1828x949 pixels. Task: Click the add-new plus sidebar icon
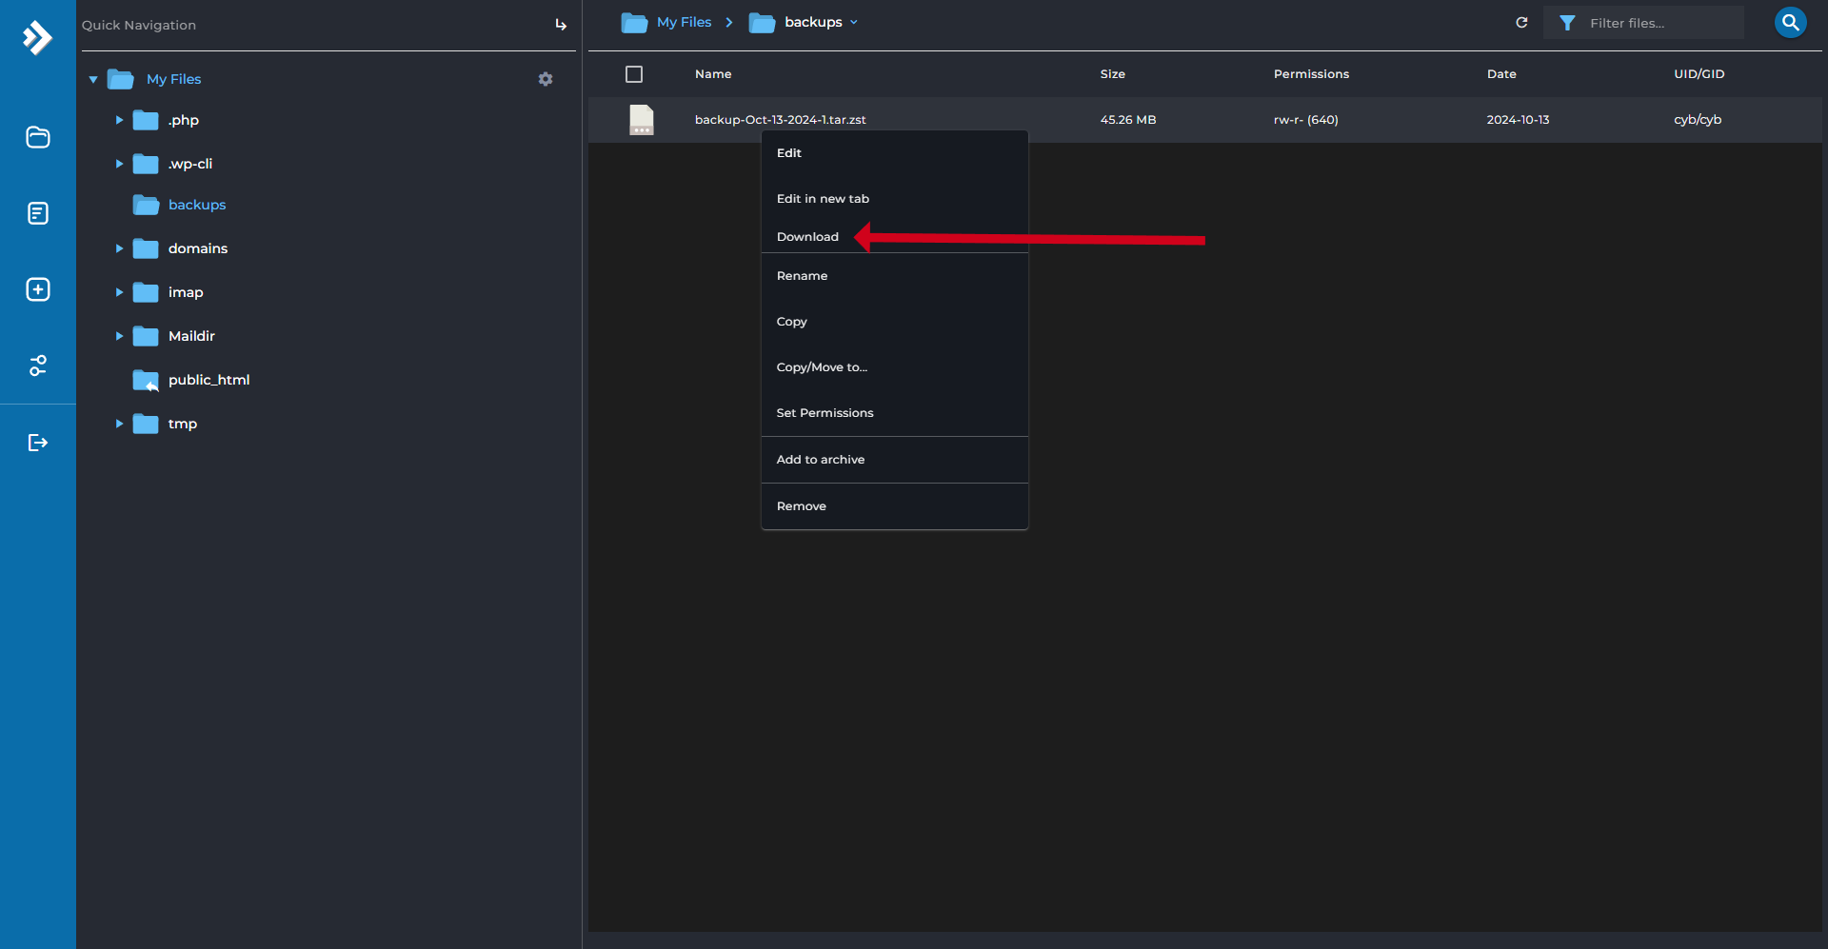tap(38, 289)
